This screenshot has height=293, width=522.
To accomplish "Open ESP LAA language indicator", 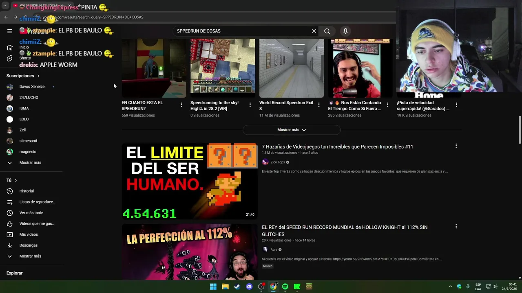I will point(478,286).
